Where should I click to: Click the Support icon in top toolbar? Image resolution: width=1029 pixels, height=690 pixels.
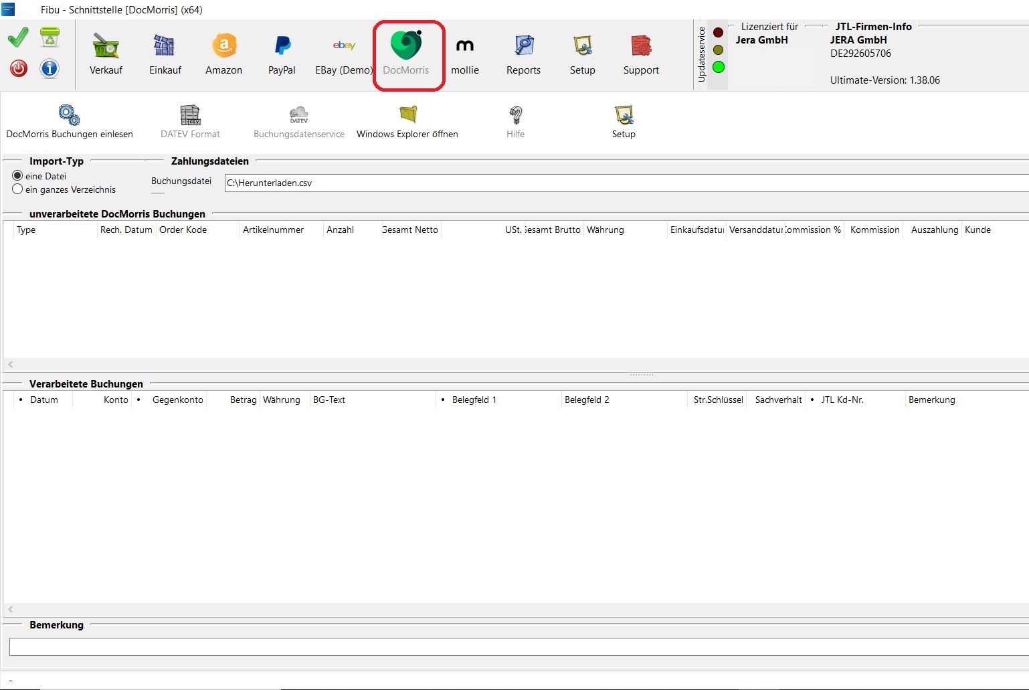tap(641, 54)
